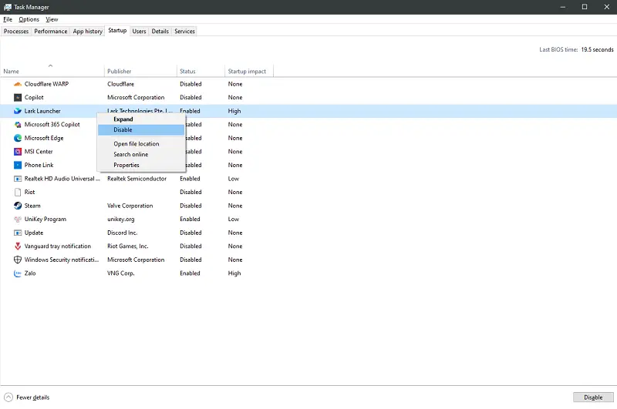Click the Discord Update icon
The image size is (617, 409).
pyautogui.click(x=18, y=233)
